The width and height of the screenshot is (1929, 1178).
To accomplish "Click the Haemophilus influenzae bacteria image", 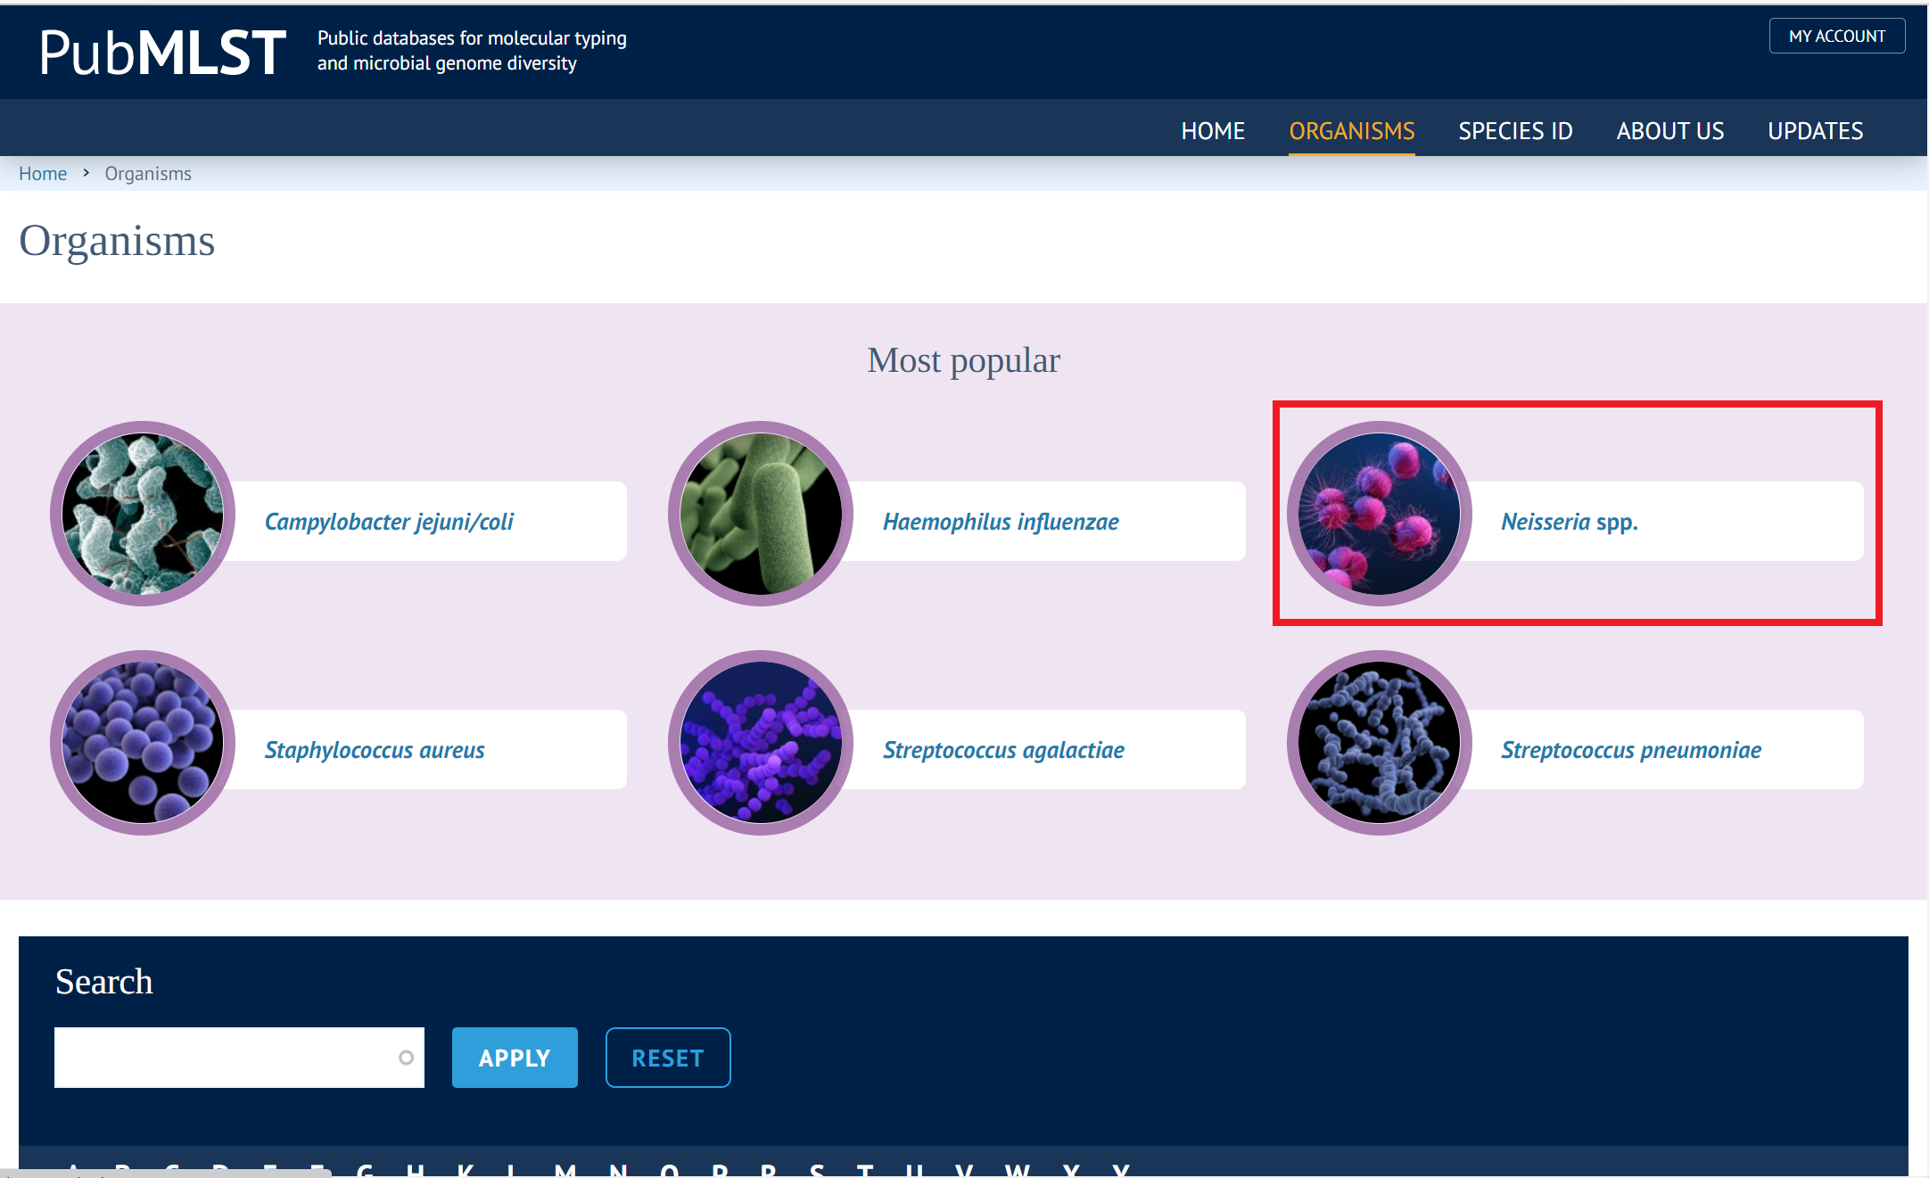I will coord(761,514).
